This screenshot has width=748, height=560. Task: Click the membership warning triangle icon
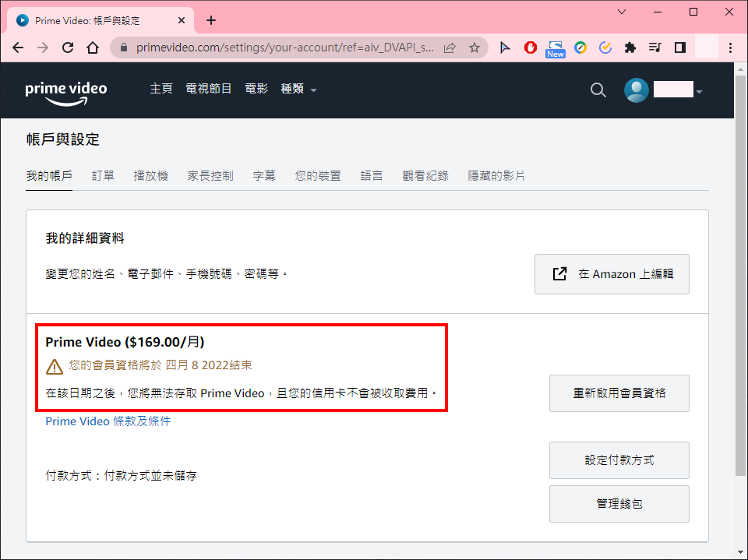[55, 366]
